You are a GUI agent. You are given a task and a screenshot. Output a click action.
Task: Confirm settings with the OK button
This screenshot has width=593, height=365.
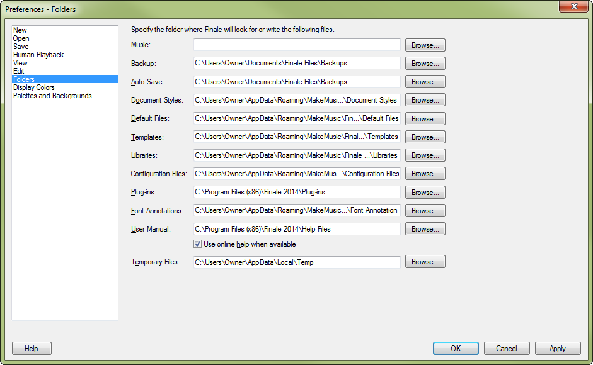point(455,348)
